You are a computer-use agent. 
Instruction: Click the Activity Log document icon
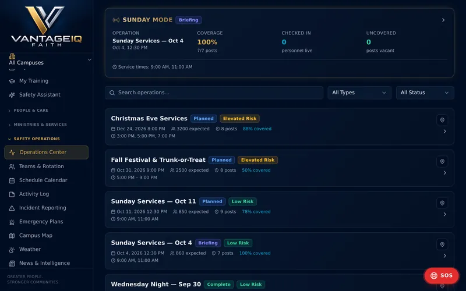coord(12,194)
